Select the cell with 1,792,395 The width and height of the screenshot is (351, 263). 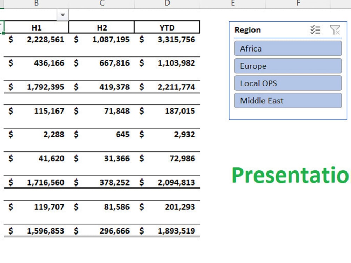pyautogui.click(x=37, y=87)
